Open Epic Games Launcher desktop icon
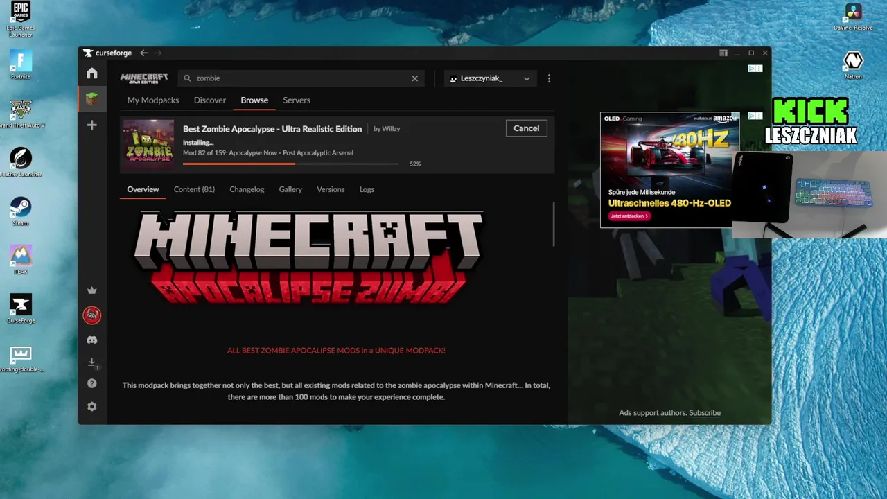Image resolution: width=887 pixels, height=499 pixels. pyautogui.click(x=21, y=19)
